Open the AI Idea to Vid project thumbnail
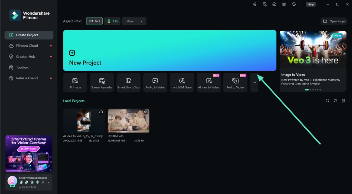This screenshot has height=194, width=352. click(84, 121)
